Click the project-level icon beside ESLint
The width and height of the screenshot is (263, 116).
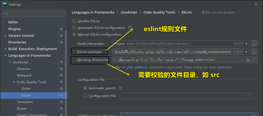[x=62, y=95]
